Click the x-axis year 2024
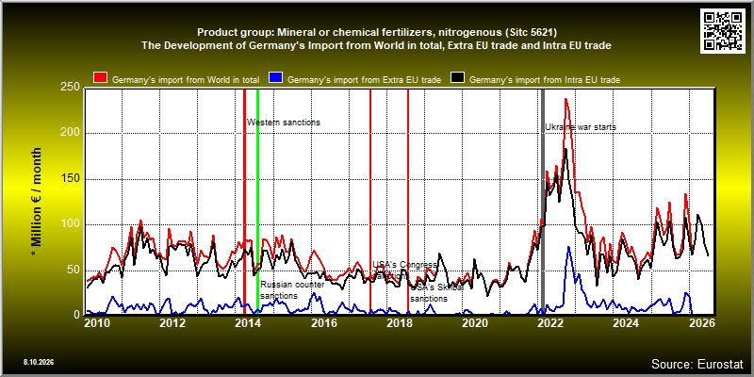This screenshot has height=377, width=754. pyautogui.click(x=626, y=322)
